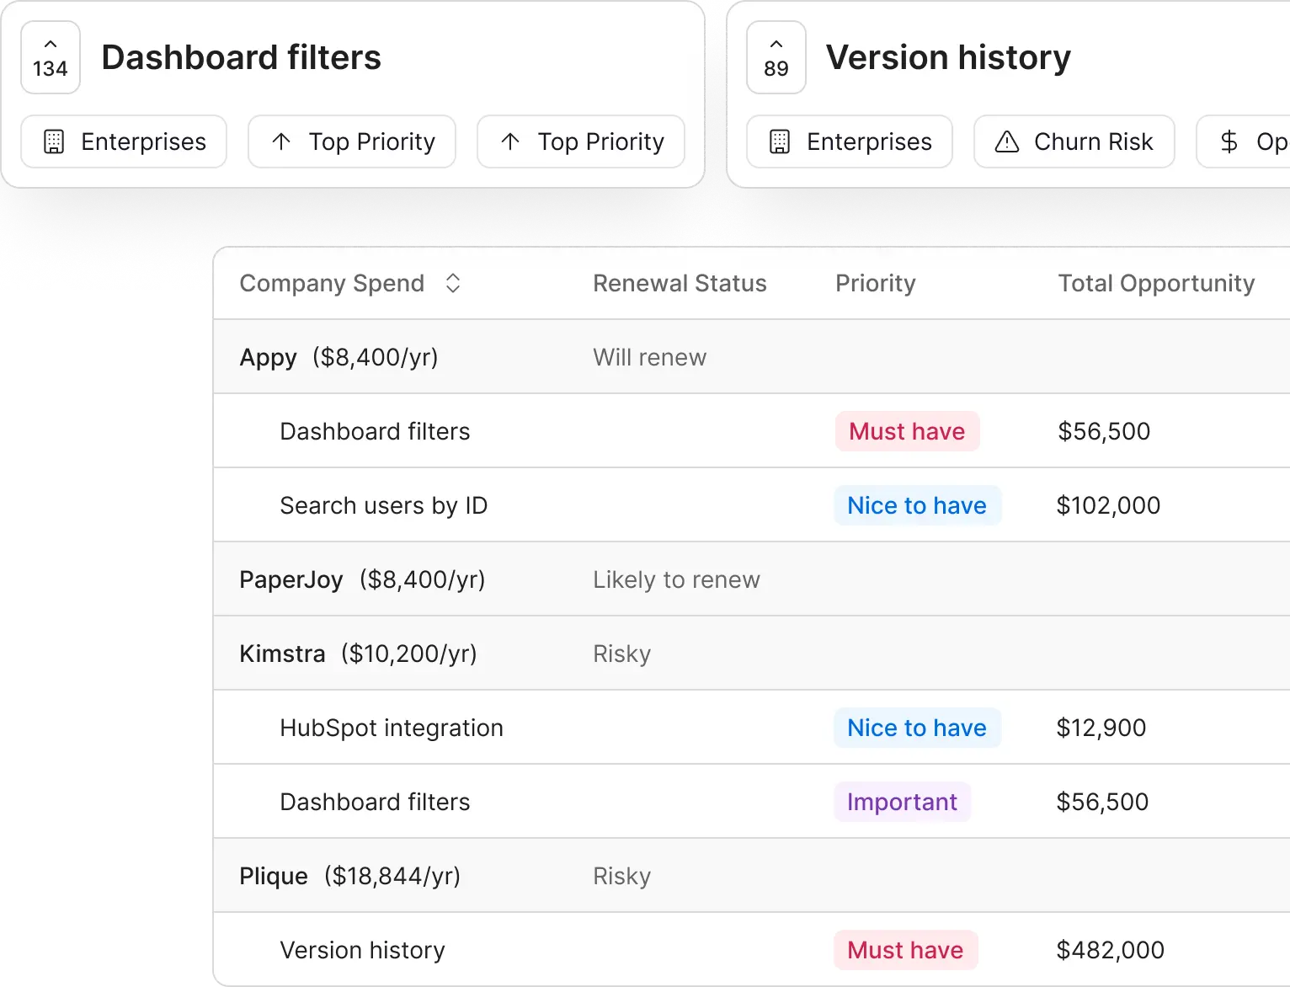Click the $102,000 opportunity value
The width and height of the screenshot is (1290, 987).
(x=1108, y=505)
